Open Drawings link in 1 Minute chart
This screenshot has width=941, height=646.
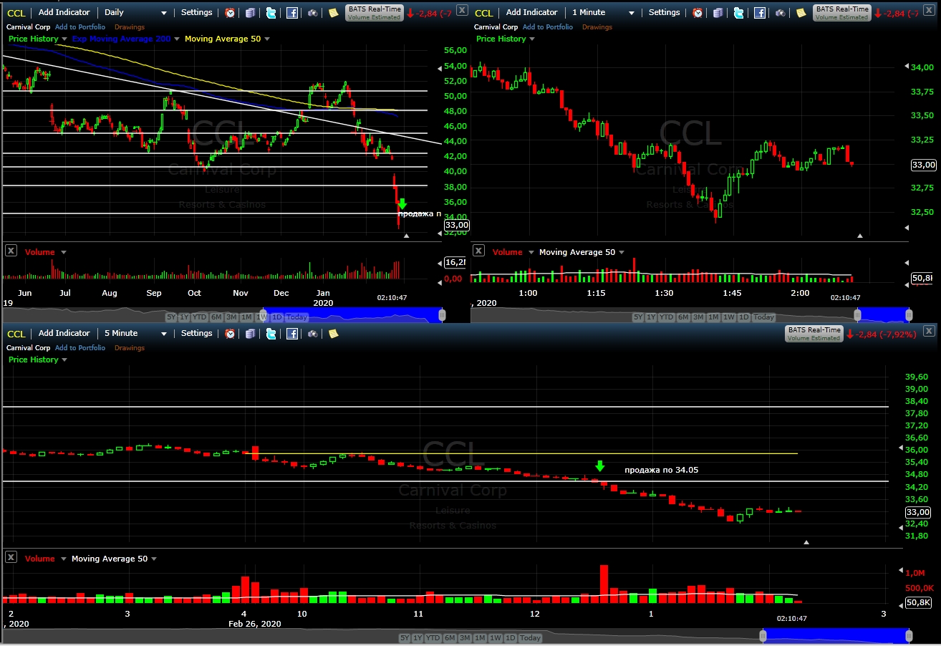(597, 27)
